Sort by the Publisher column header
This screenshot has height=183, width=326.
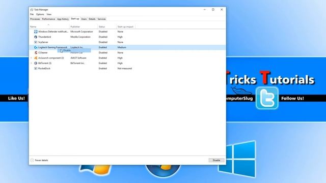(x=84, y=26)
